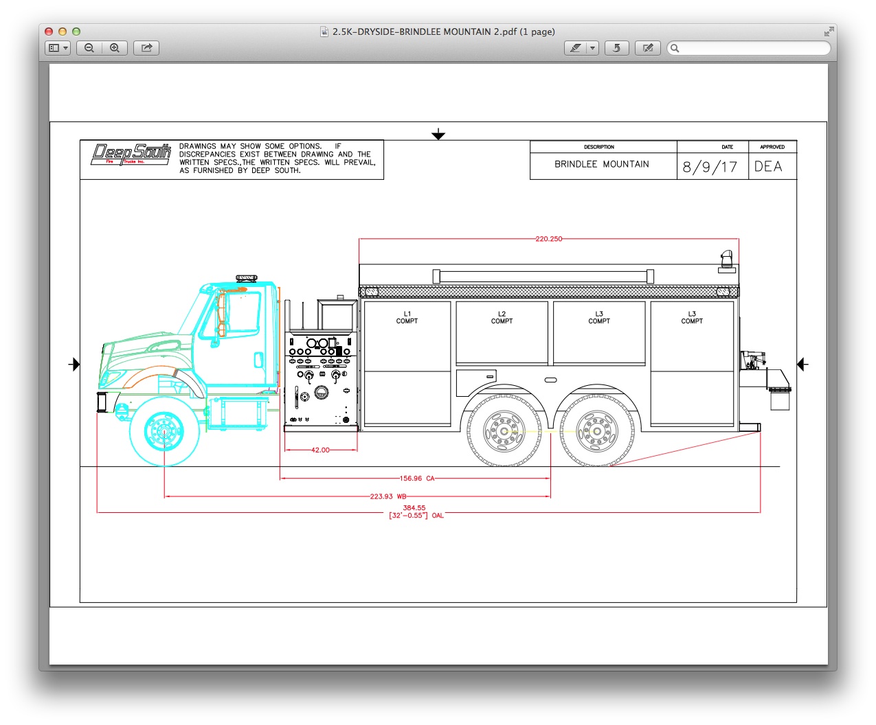This screenshot has height=725, width=876.
Task: Click the 8/9/17 date value
Action: pyautogui.click(x=710, y=167)
